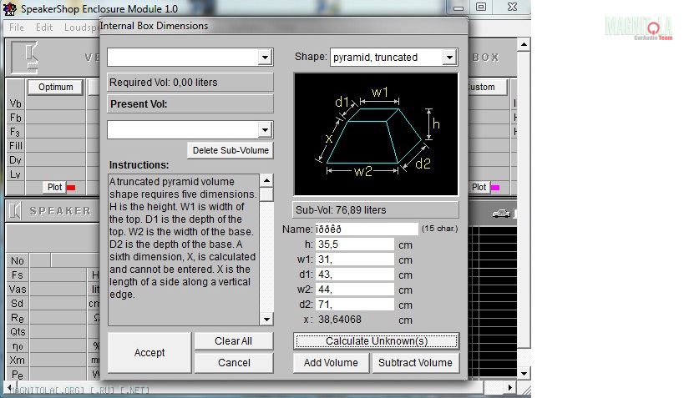Click the Qts parameter label
Image resolution: width=689 pixels, height=398 pixels.
click(18, 332)
